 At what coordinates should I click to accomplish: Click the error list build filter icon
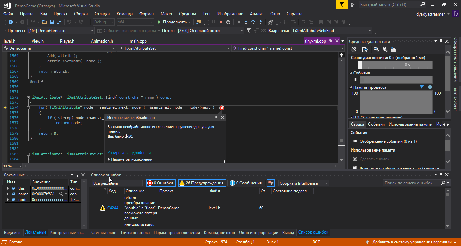271,183
